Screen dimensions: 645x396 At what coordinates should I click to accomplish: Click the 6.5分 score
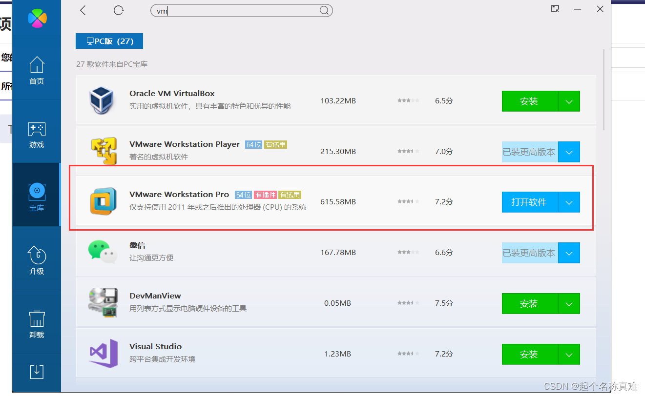[x=444, y=101]
